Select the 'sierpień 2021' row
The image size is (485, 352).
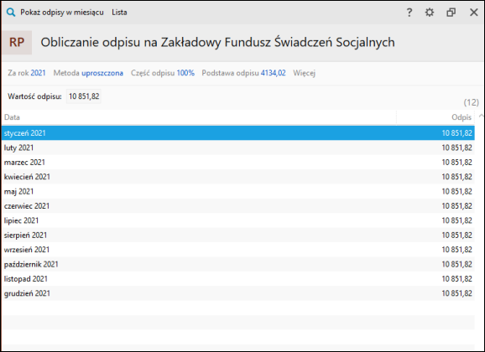tap(238, 236)
